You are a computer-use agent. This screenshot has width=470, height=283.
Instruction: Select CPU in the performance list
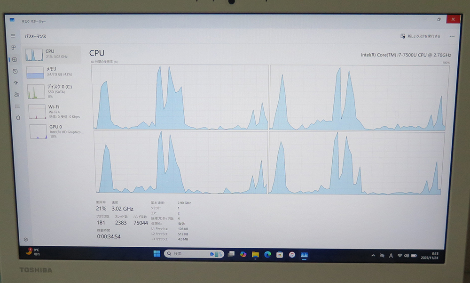point(53,55)
